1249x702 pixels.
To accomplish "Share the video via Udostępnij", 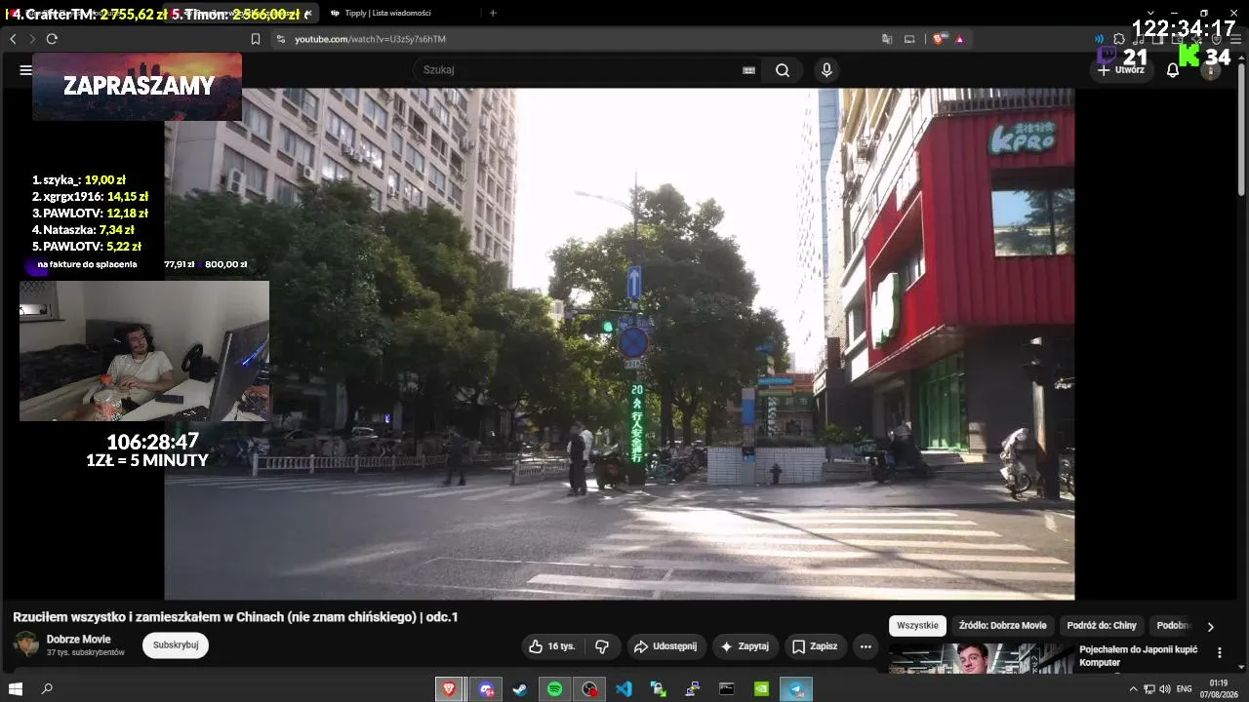I will click(665, 646).
